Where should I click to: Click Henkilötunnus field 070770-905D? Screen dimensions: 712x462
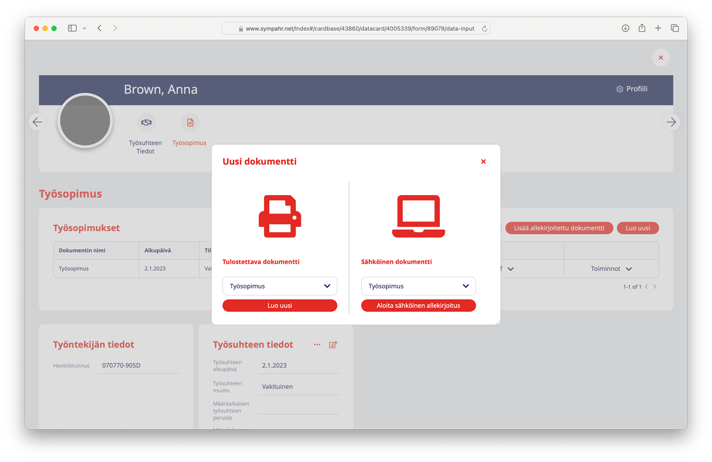click(139, 366)
